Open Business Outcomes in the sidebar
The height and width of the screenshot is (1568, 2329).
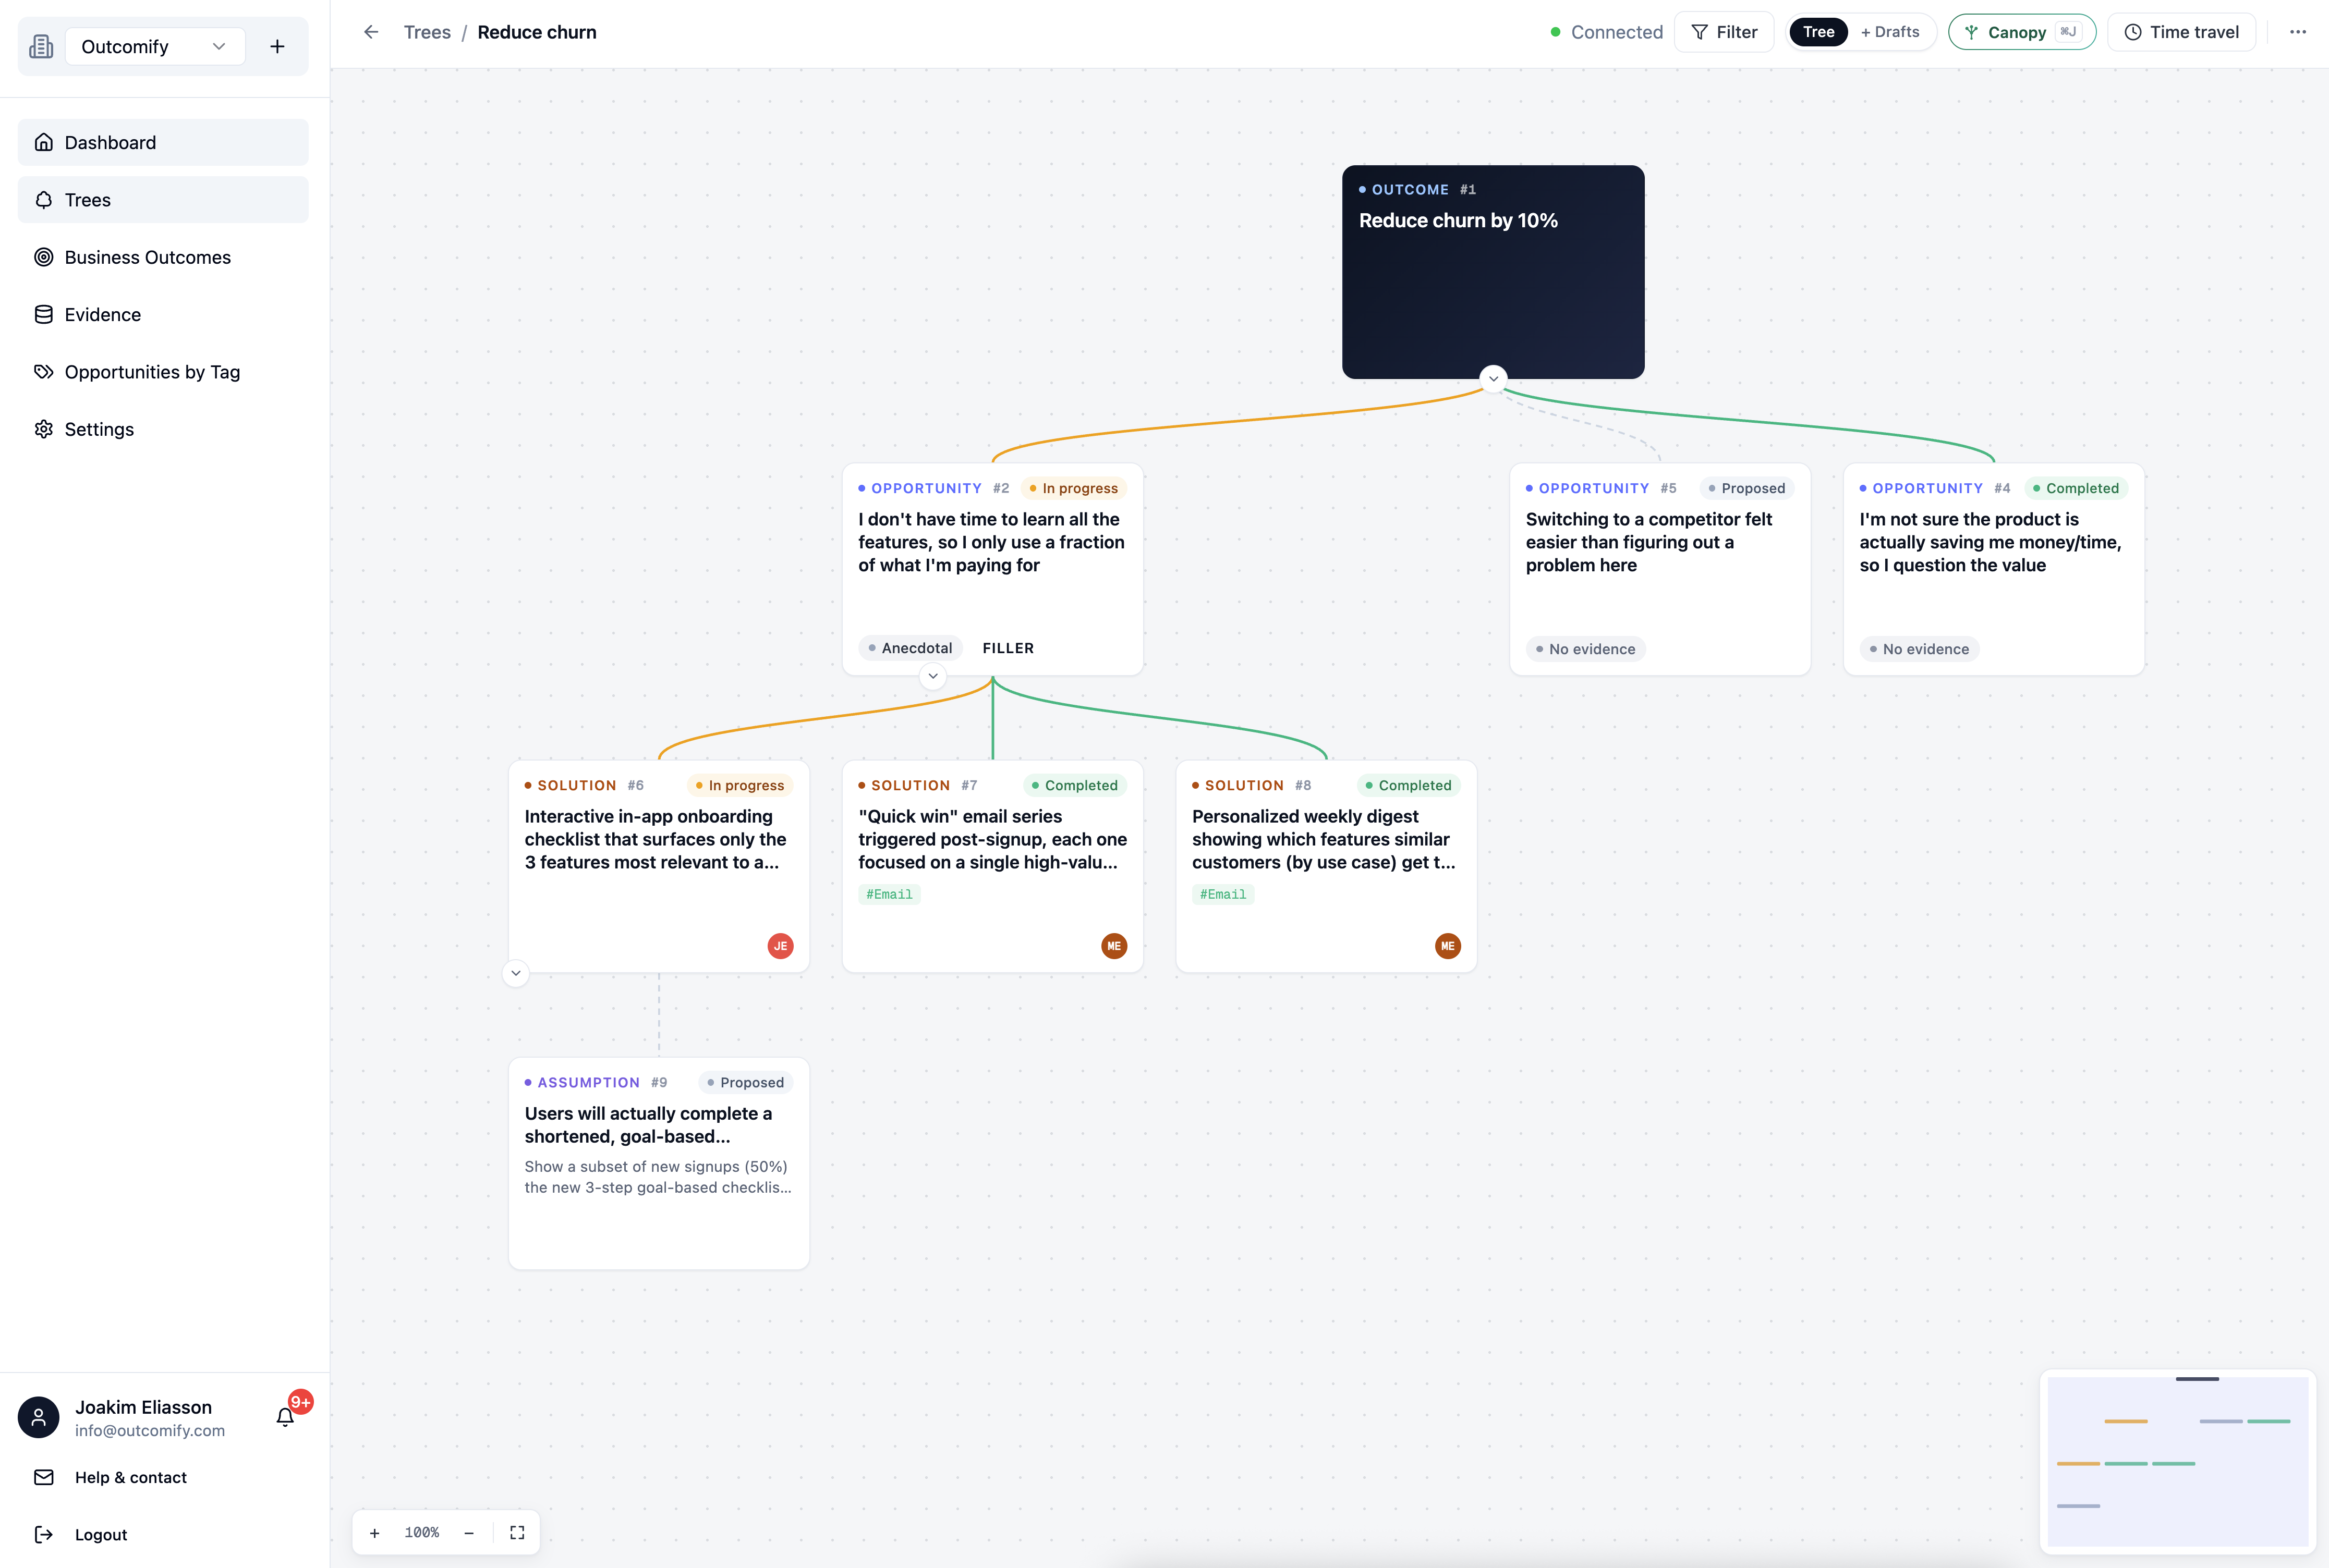pos(163,257)
